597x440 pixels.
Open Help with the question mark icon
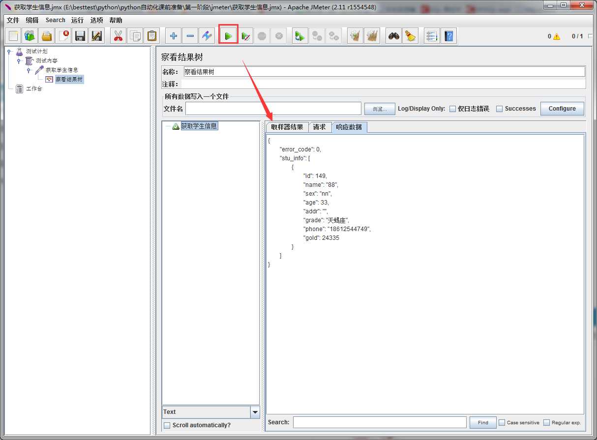click(x=449, y=36)
